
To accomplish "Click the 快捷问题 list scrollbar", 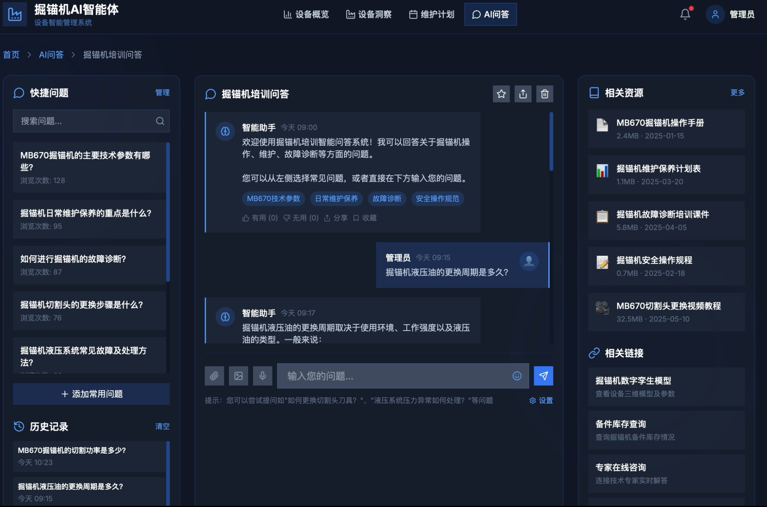I will coord(168,212).
